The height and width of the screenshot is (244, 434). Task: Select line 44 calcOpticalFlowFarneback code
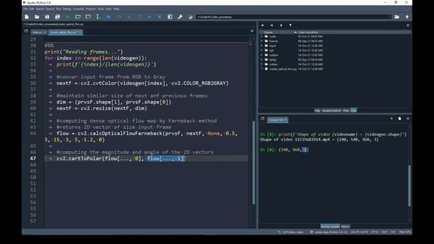(147, 134)
